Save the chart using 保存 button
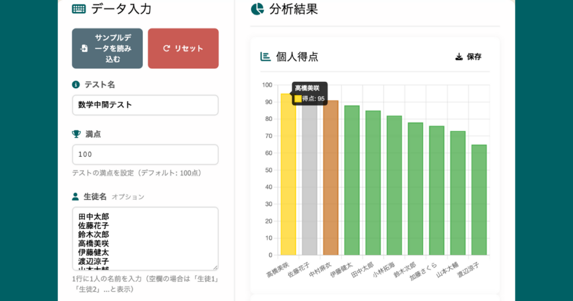This screenshot has height=301, width=573. click(468, 57)
